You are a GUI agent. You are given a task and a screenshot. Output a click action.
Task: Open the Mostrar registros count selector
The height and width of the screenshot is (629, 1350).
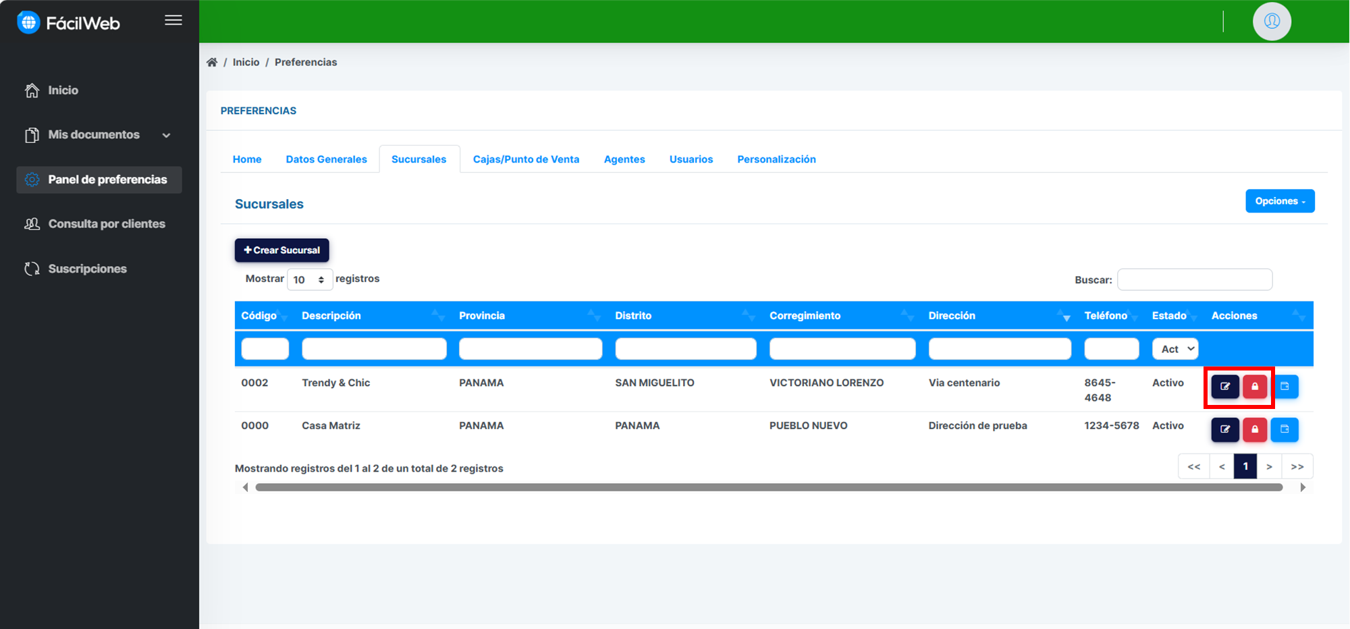tap(310, 279)
